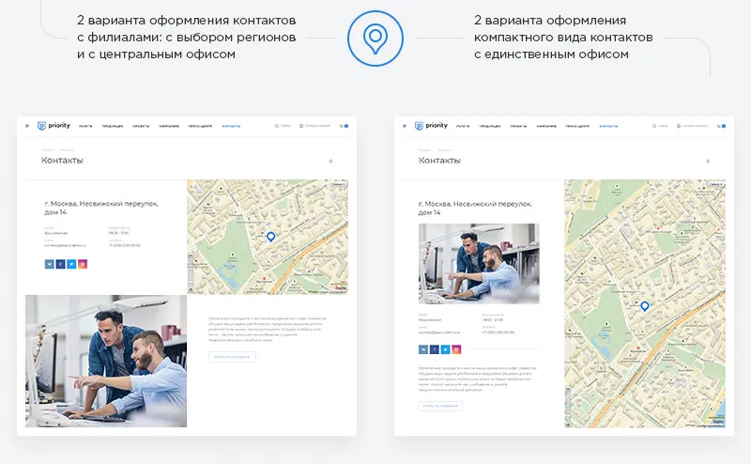Click the hamburger menu in the left mockup
This screenshot has height=464, width=751.
click(x=27, y=126)
